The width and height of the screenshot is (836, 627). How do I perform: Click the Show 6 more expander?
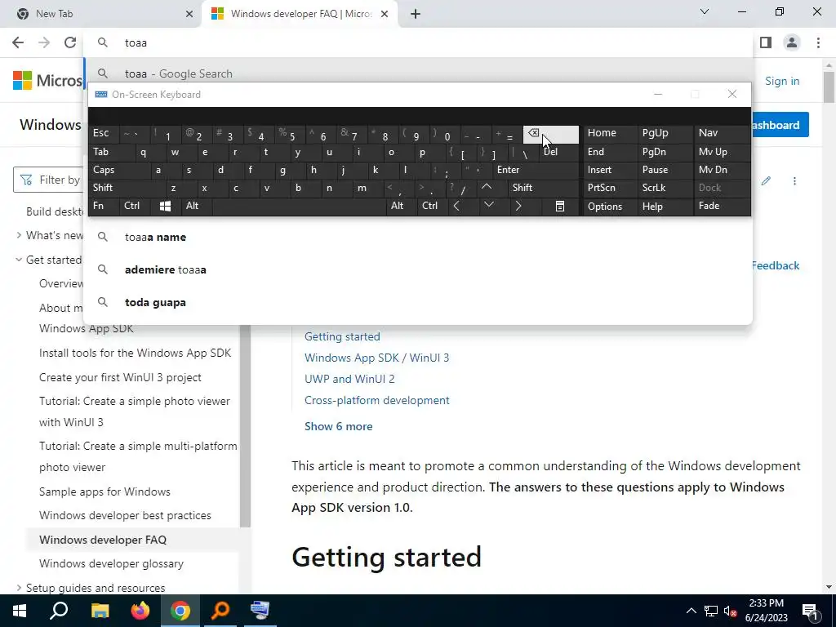pos(338,426)
